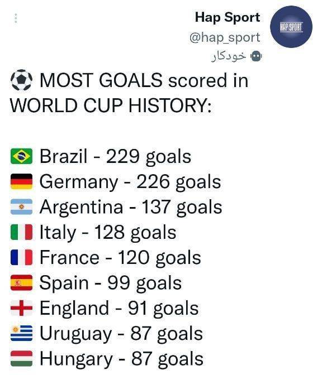Click the Spain flag emoji

click(x=21, y=283)
